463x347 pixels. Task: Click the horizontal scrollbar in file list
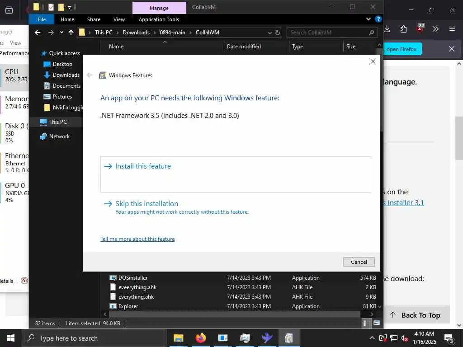coord(234,314)
